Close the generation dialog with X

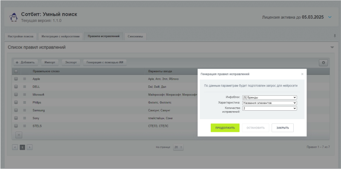pyautogui.click(x=302, y=74)
